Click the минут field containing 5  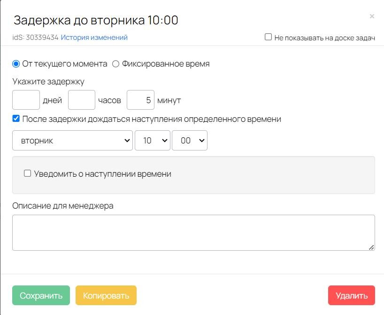(x=140, y=100)
